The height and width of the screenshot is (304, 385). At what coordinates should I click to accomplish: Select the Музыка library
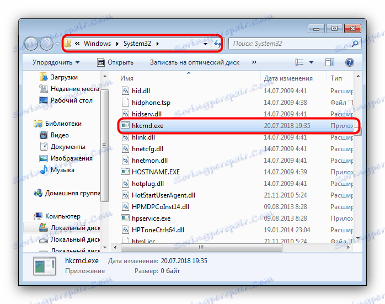[x=57, y=170]
